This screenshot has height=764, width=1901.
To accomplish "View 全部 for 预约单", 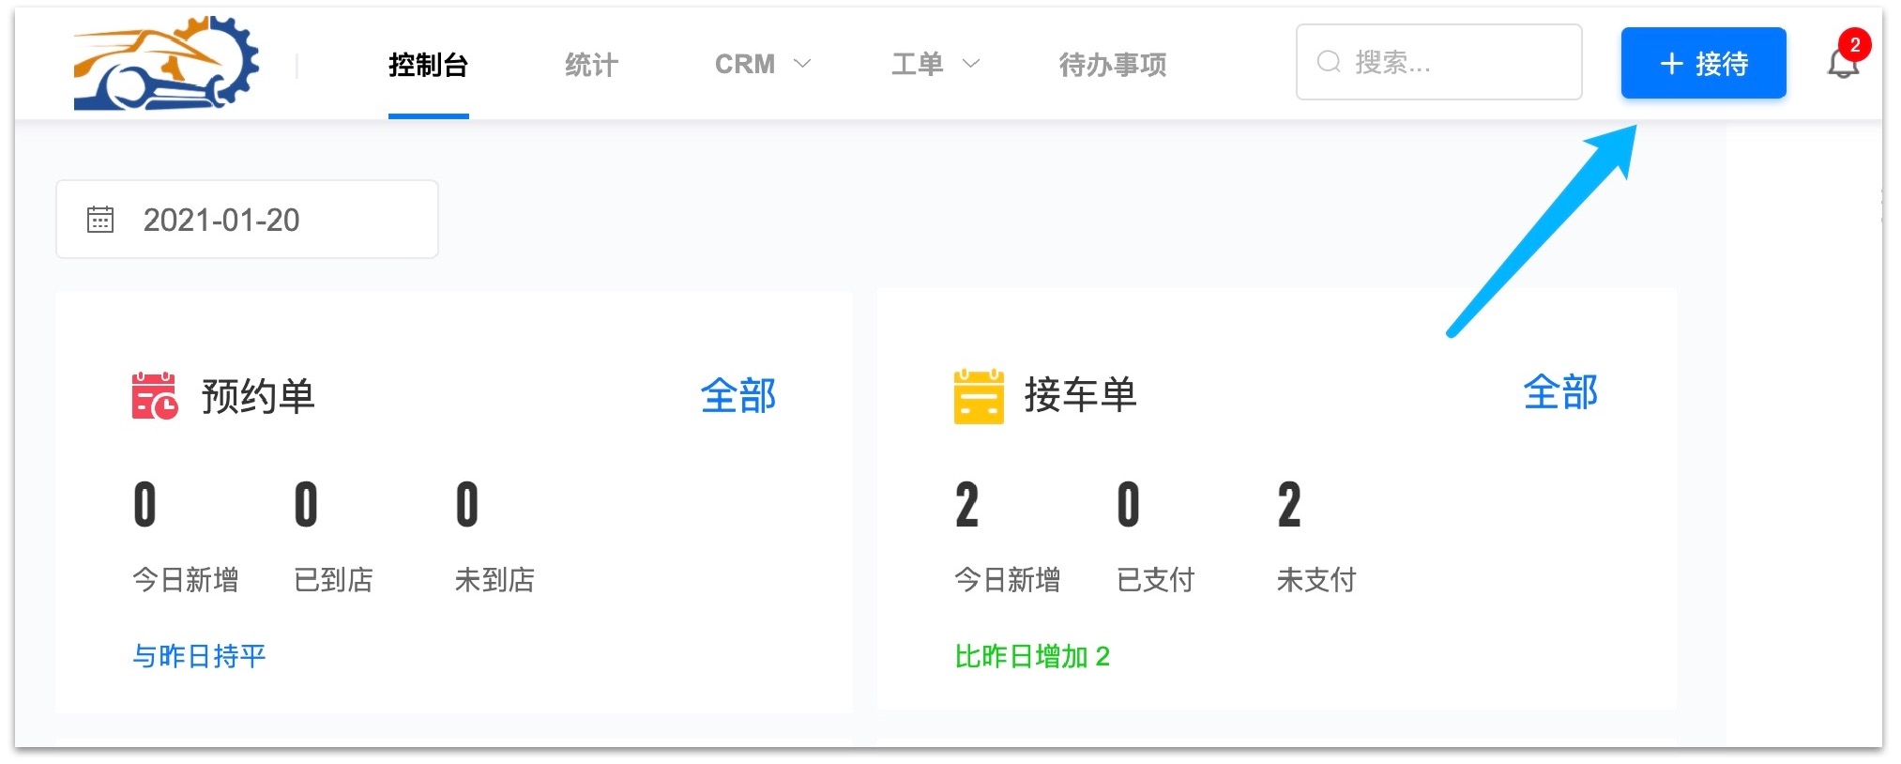I will tap(738, 396).
